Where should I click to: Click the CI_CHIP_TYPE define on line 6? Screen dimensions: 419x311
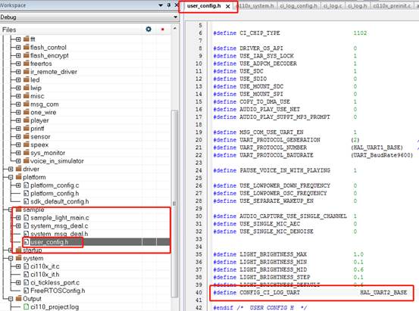260,33
